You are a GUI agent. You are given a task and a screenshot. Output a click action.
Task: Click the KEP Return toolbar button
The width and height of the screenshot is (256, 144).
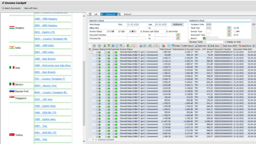click(188, 46)
